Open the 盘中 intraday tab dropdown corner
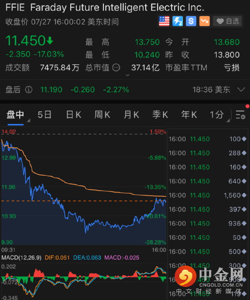Viewport: 250px width, 300px height. 28,120
